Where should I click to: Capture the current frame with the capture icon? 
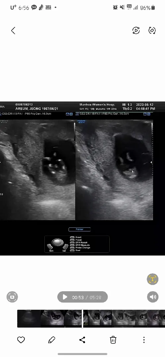click(x=12, y=297)
